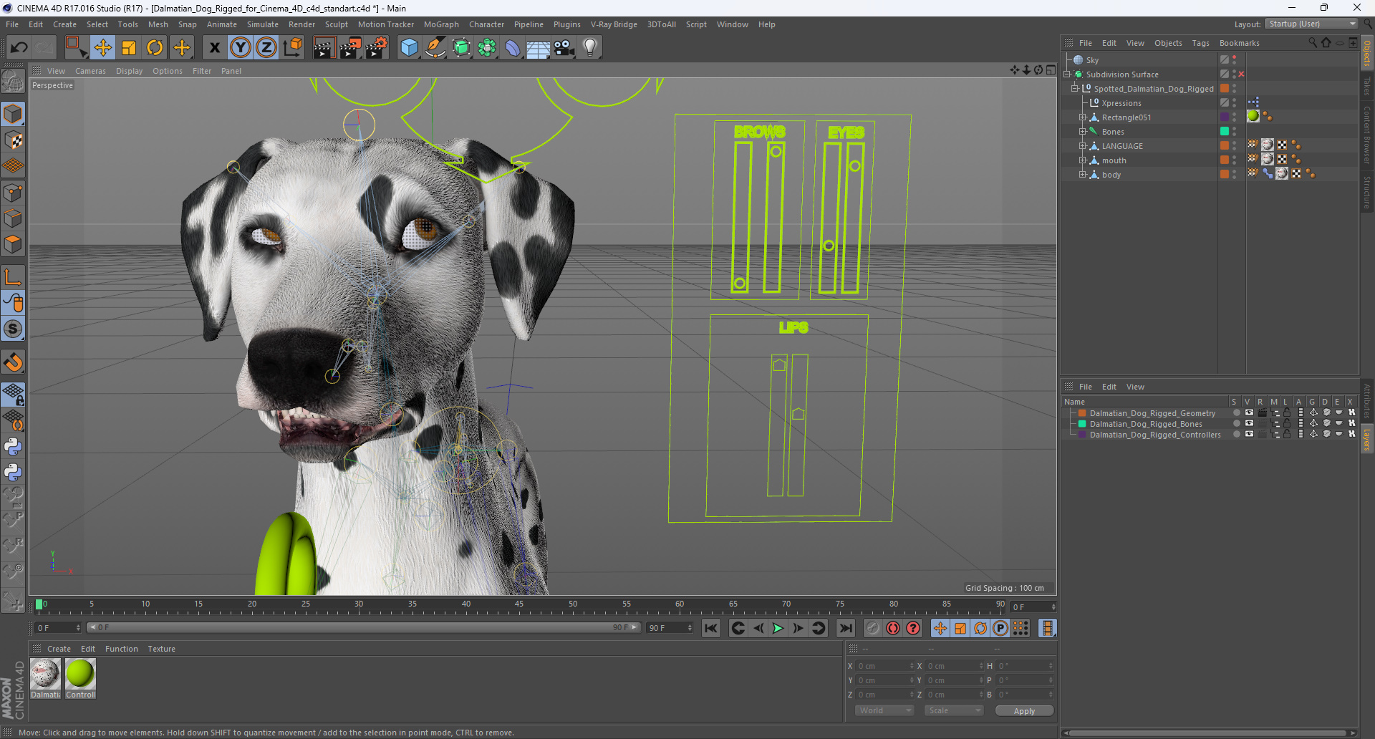
Task: Open the Sculpt menu
Action: pos(336,24)
